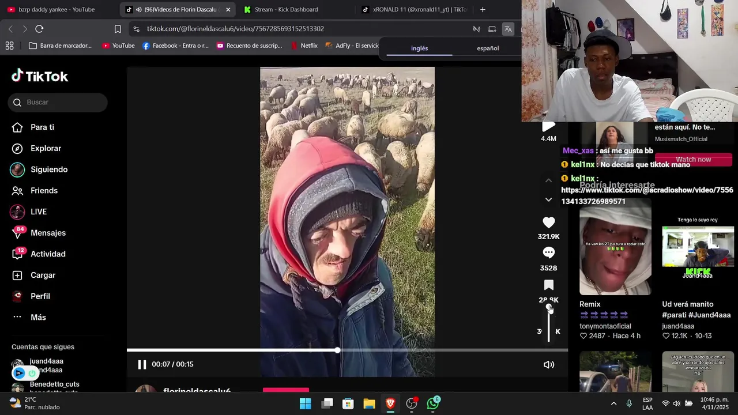View site information icon
This screenshot has width=738, height=415.
[135, 29]
